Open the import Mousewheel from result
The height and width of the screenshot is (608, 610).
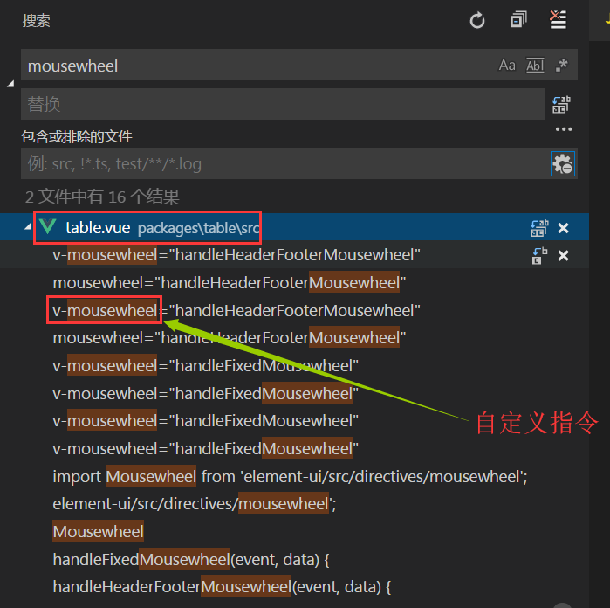click(291, 477)
